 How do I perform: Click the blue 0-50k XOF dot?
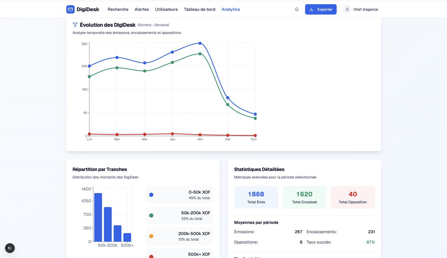pyautogui.click(x=151, y=195)
